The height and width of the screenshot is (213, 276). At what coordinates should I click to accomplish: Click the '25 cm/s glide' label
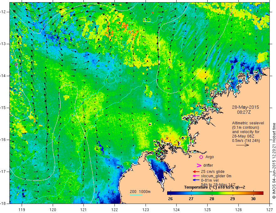click(213, 172)
